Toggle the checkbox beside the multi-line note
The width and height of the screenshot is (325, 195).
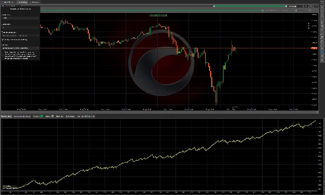click(x=3, y=55)
